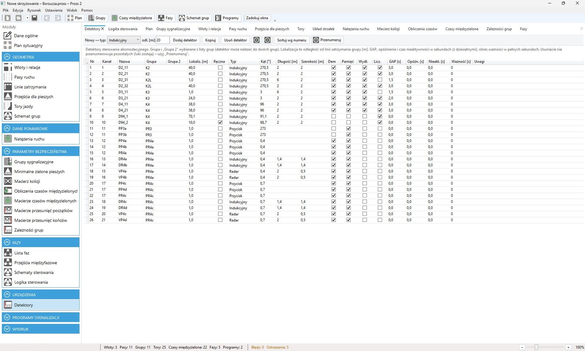This screenshot has height=351, width=585.
Task: Switch to the Logika sterowania tab
Action: point(123,29)
